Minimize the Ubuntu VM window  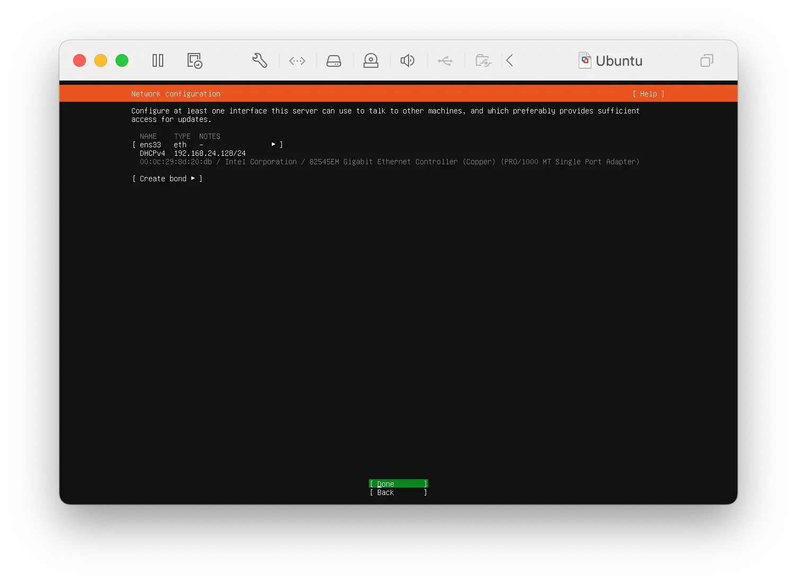[x=101, y=60]
